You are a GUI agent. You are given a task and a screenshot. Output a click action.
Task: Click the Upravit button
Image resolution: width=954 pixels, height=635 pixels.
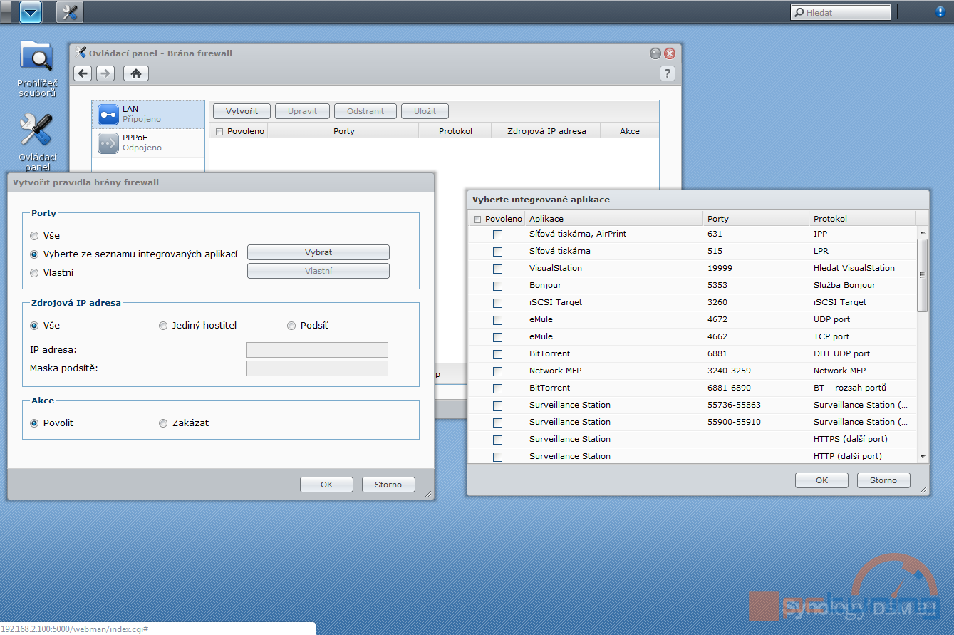pos(302,111)
